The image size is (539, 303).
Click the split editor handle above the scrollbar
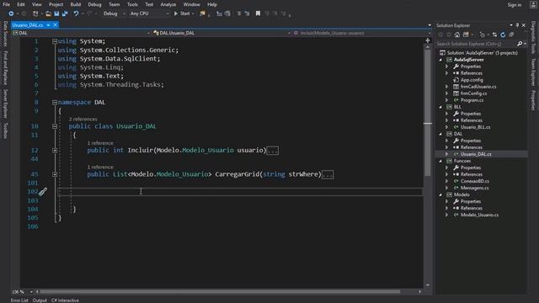428,40
